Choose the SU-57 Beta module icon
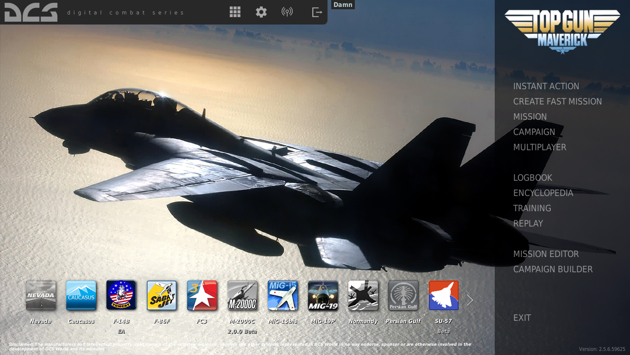 [x=443, y=295]
